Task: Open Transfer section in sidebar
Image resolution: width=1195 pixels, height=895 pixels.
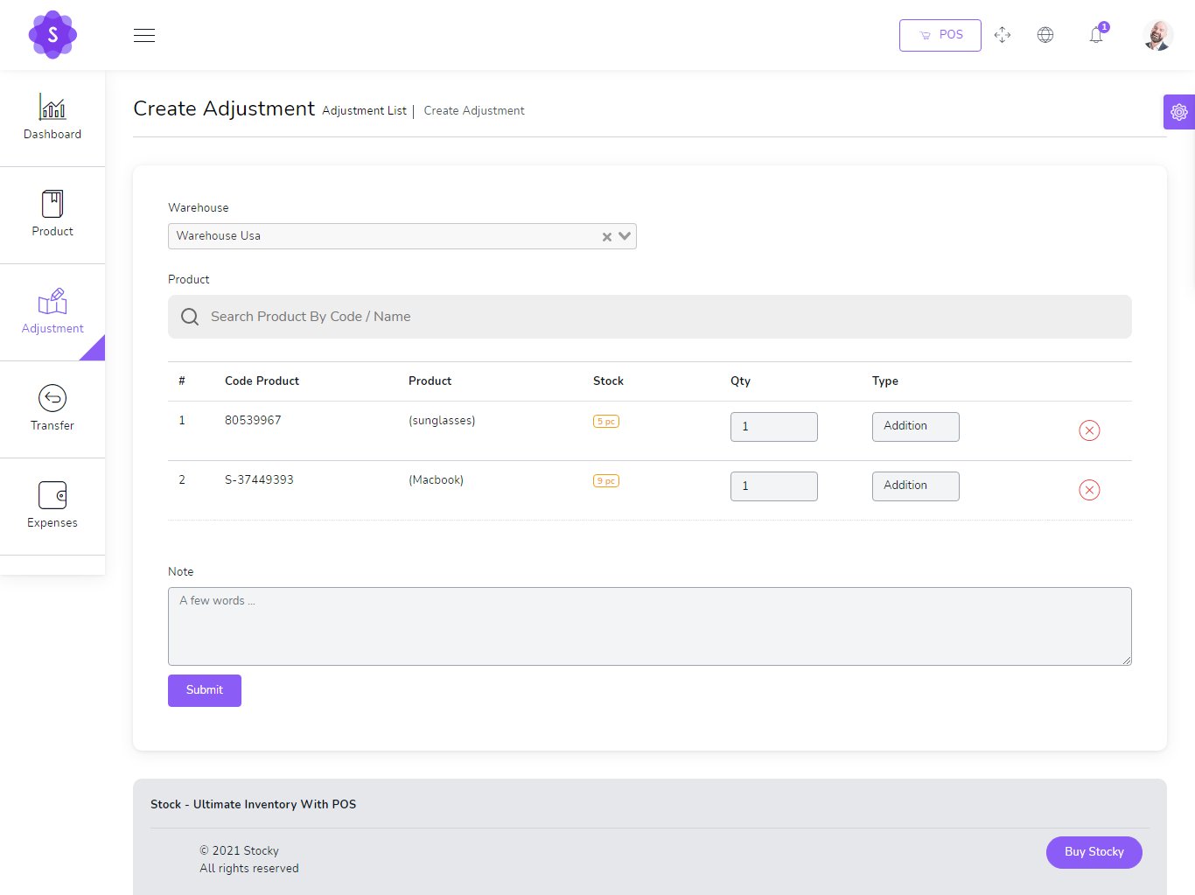Action: click(52, 409)
